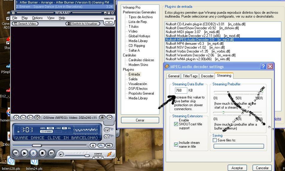This screenshot has height=171, width=285.
Task: Toggle shuffle mode with the 123 button
Action: tap(107, 137)
